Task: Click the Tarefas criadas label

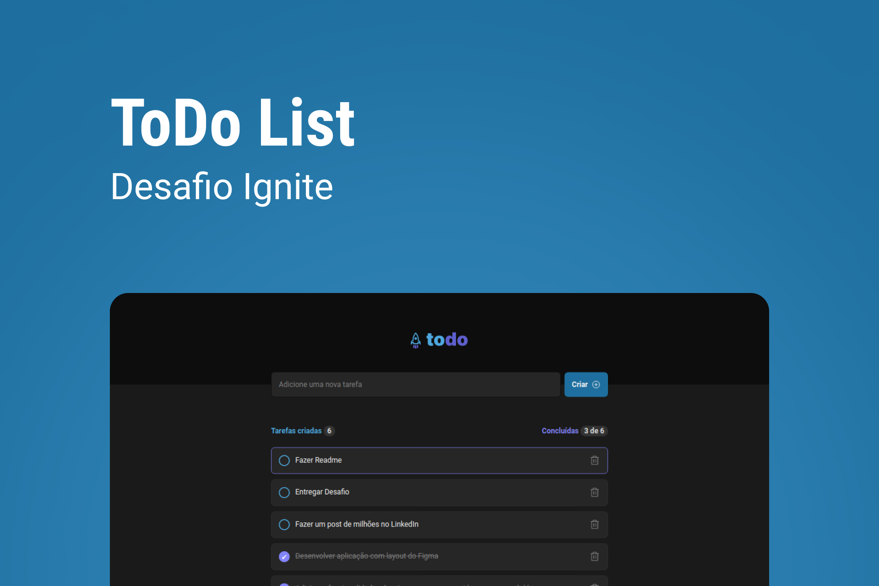Action: (296, 431)
